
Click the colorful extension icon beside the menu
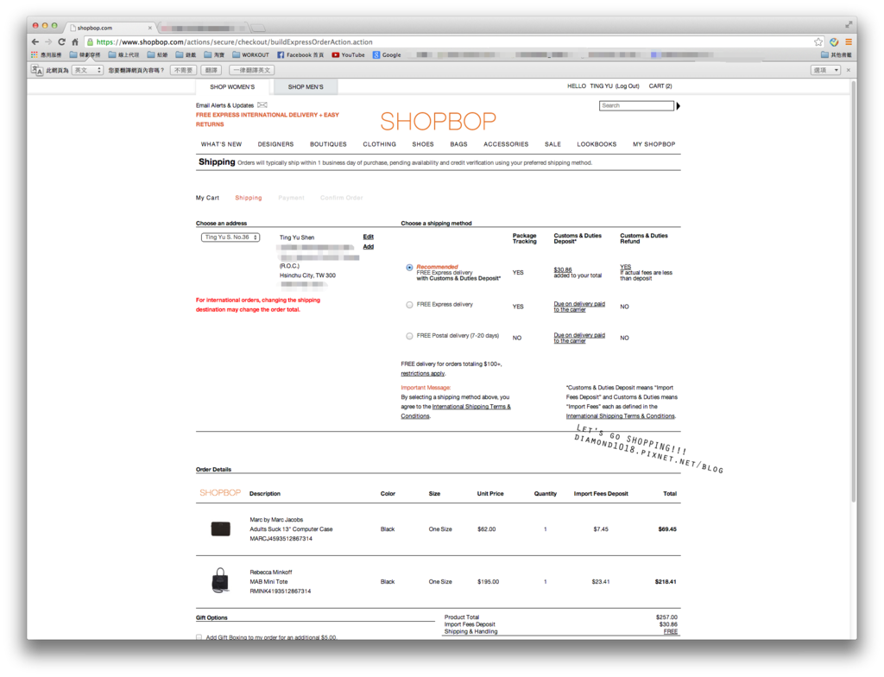[835, 41]
